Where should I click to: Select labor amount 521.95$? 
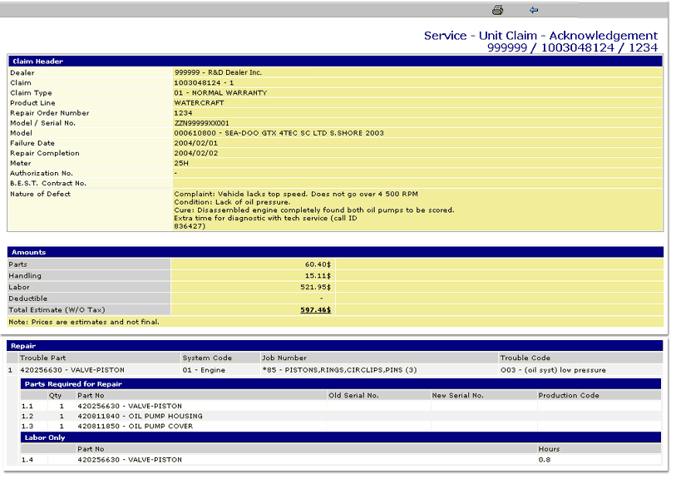[316, 287]
